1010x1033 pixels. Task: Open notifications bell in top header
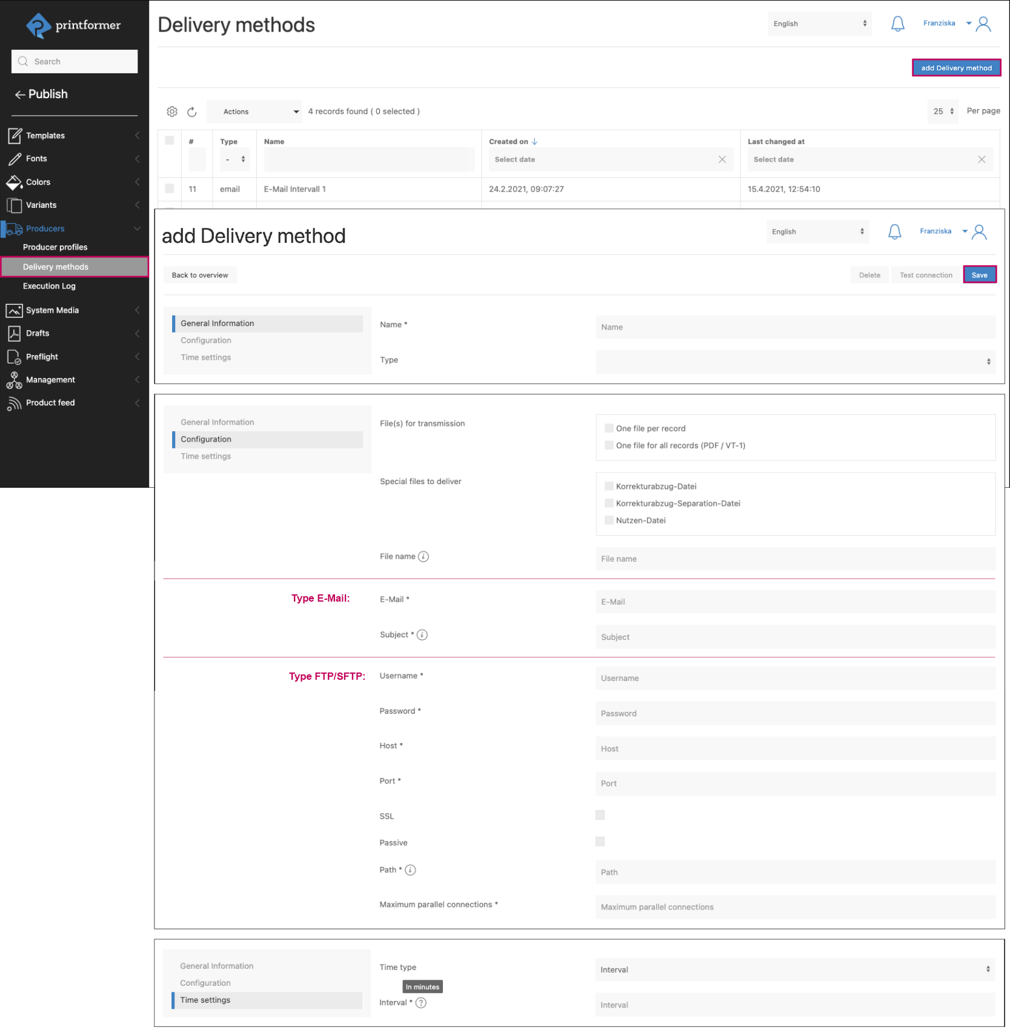[x=897, y=24]
